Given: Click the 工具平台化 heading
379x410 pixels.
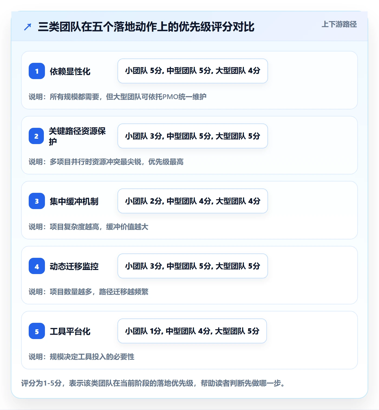Looking at the screenshot, I should 70,331.
